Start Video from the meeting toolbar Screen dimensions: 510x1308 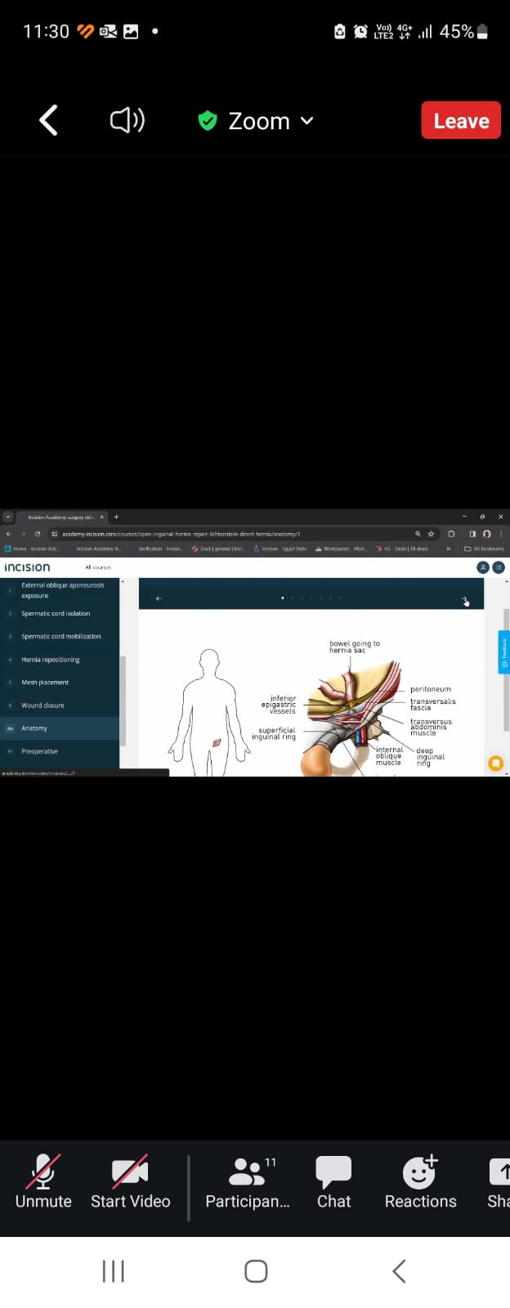tap(130, 1181)
